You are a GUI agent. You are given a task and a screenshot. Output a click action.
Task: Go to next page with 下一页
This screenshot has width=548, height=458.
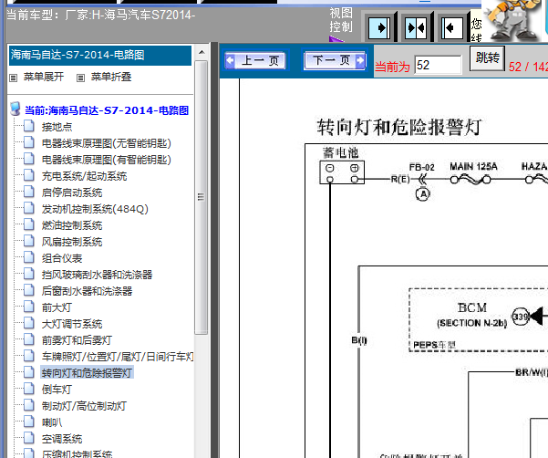[336, 60]
